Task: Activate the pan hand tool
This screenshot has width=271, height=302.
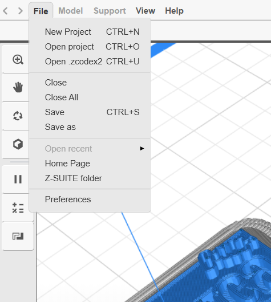Action: [x=18, y=87]
